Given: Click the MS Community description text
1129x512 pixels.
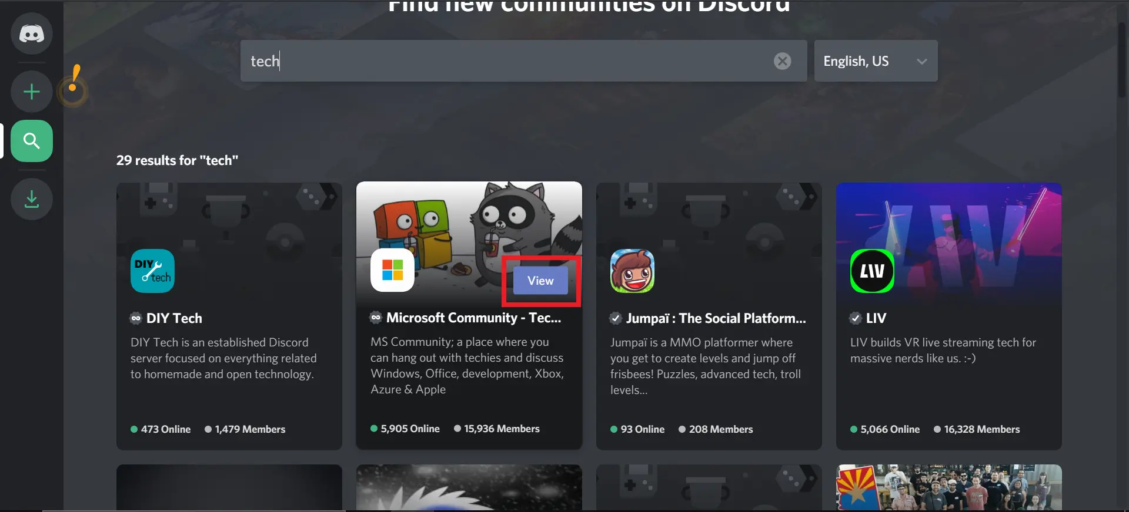Looking at the screenshot, I should [467, 365].
